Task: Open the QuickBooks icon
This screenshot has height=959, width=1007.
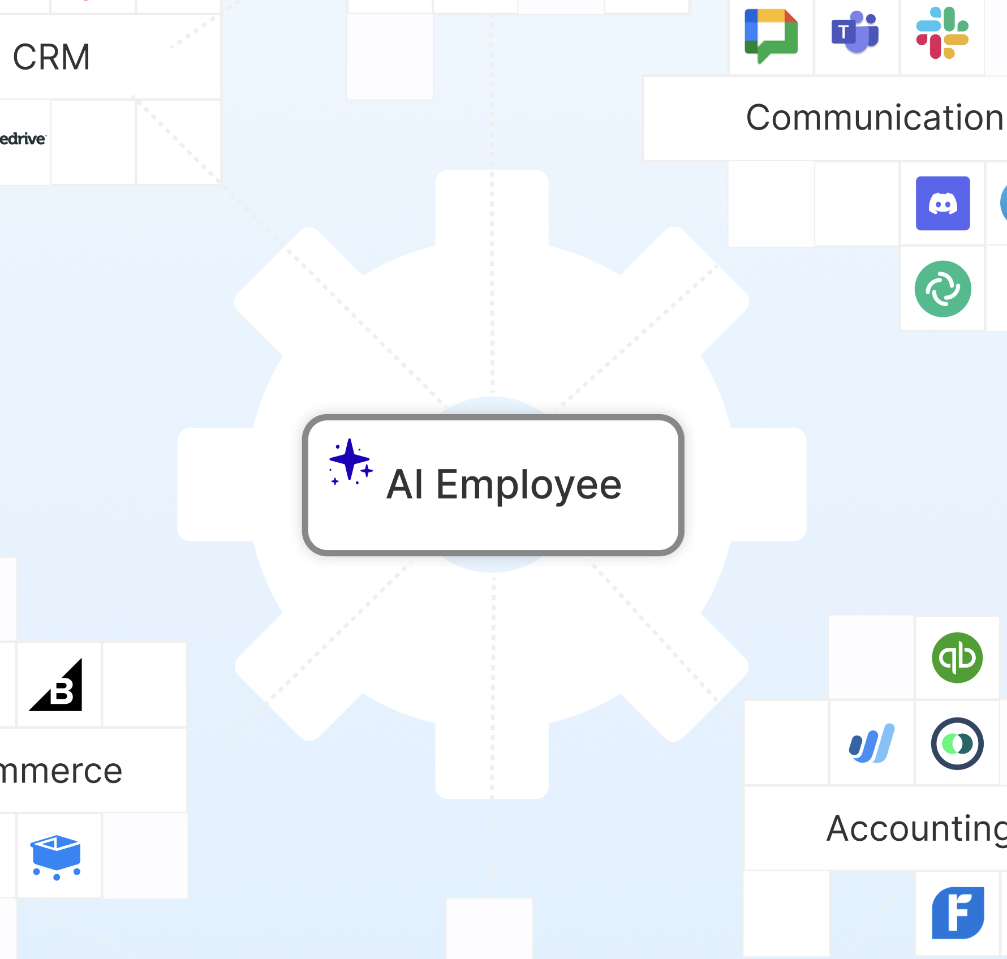Action: coord(957,657)
